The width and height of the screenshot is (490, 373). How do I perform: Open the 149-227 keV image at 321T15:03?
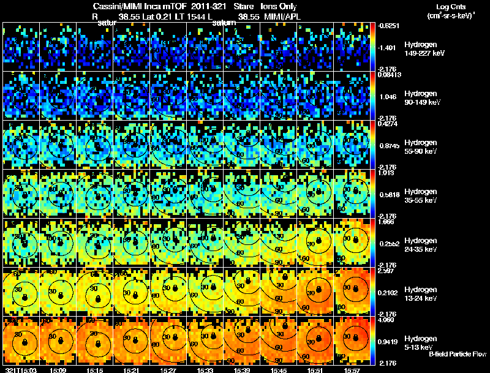[21, 47]
